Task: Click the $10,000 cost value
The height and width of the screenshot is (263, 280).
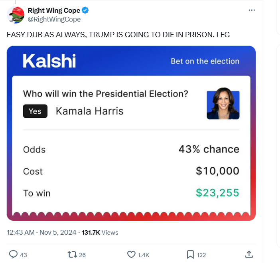Action: coord(217,171)
